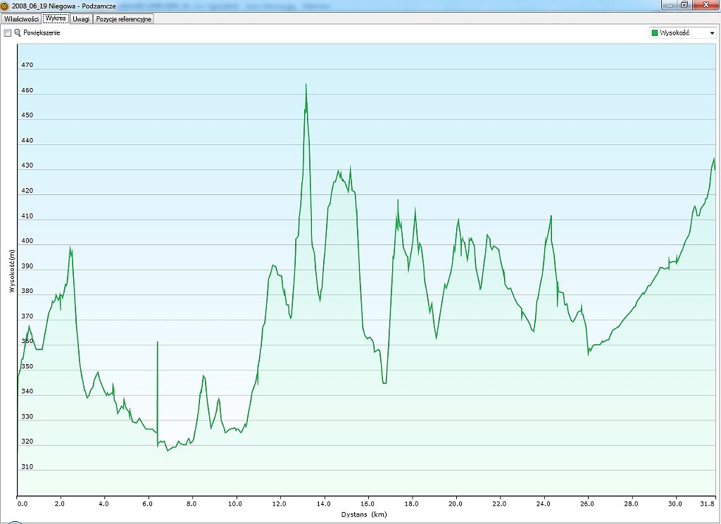Close the Niegowa - Podzamcze window

coord(703,4)
